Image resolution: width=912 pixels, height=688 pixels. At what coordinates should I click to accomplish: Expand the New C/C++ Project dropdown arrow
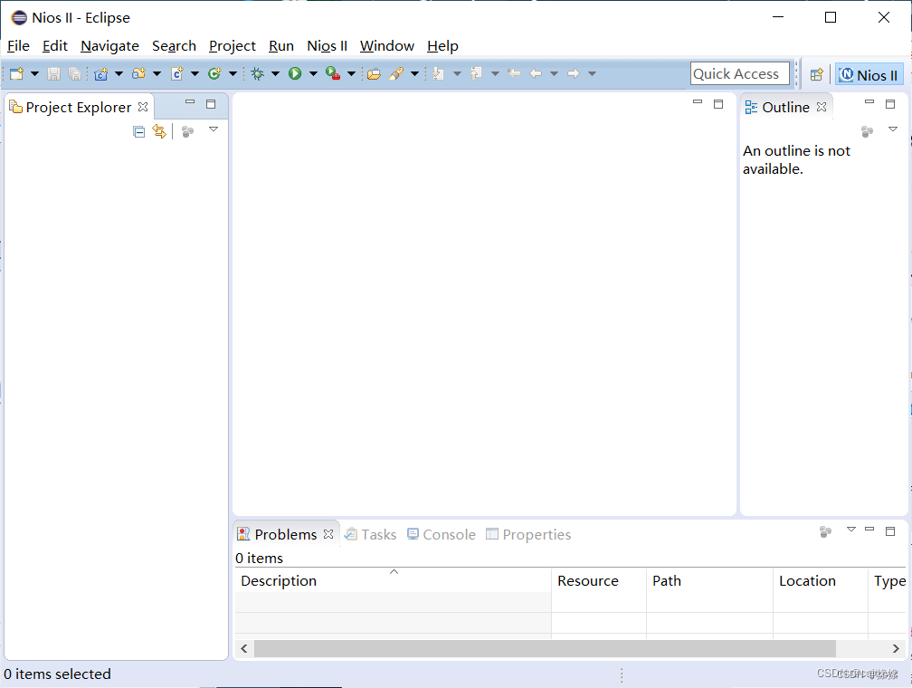tap(119, 74)
